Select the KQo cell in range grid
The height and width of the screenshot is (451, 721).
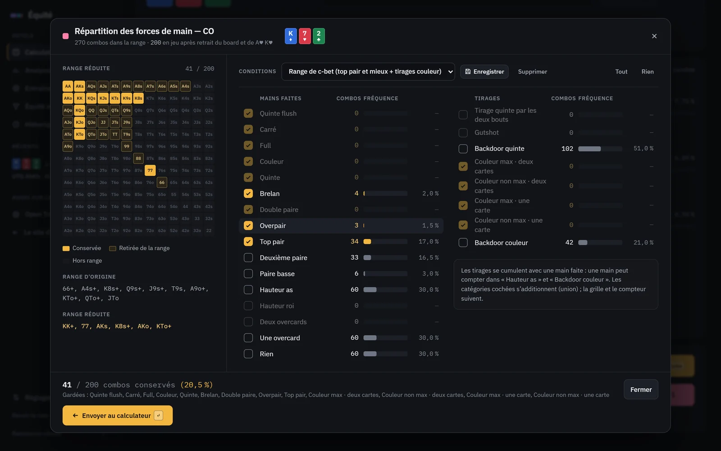click(80, 110)
